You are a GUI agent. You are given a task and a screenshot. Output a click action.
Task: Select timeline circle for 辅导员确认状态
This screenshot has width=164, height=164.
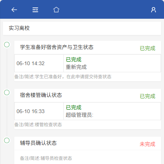[x=7, y=140]
